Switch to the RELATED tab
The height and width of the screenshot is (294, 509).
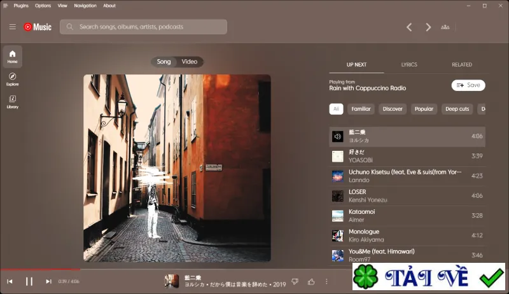462,64
